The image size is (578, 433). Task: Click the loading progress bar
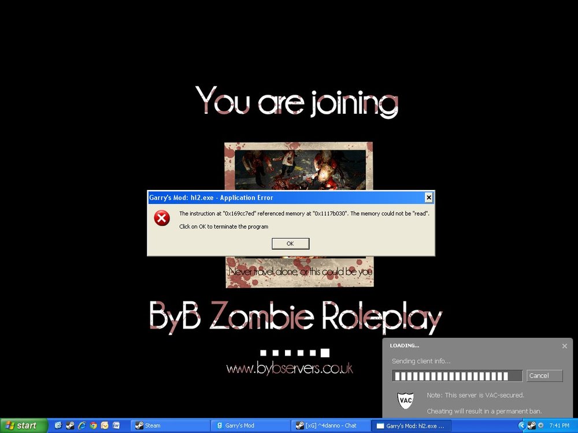click(x=457, y=376)
